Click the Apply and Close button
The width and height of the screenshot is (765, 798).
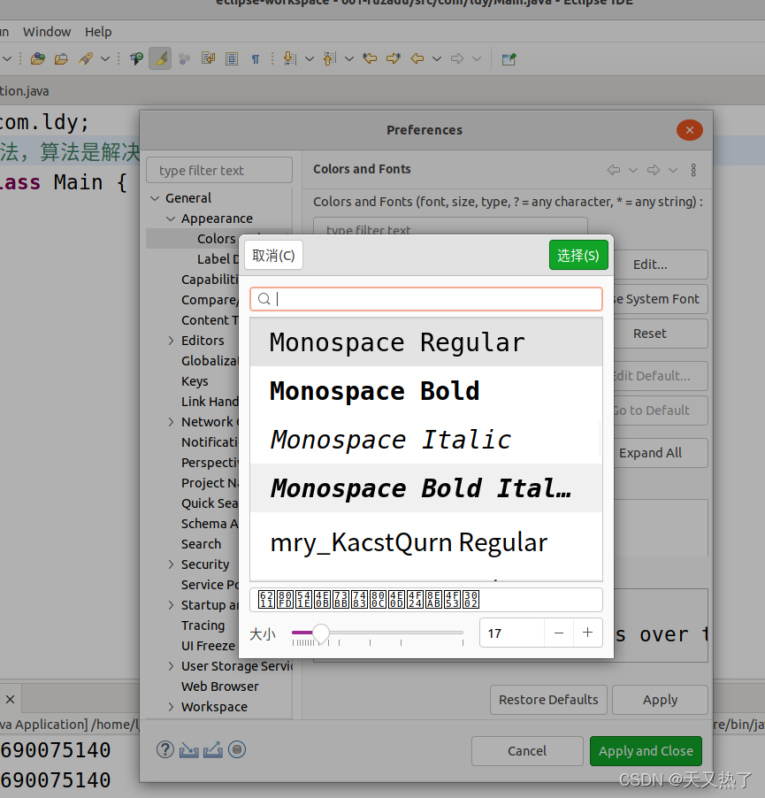pyautogui.click(x=646, y=751)
